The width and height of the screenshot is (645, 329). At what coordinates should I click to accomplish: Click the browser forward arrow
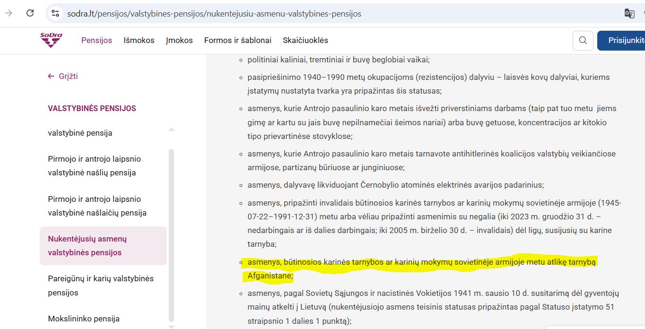(9, 13)
